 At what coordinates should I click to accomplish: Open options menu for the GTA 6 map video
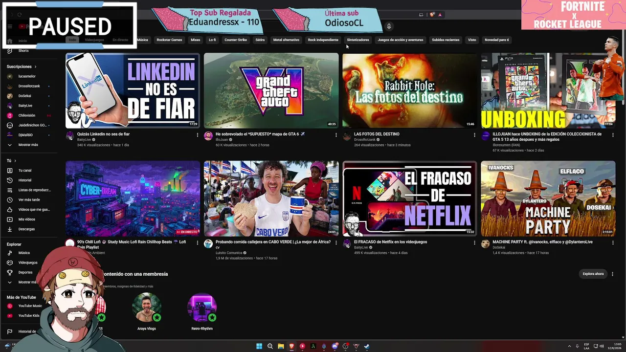point(336,135)
